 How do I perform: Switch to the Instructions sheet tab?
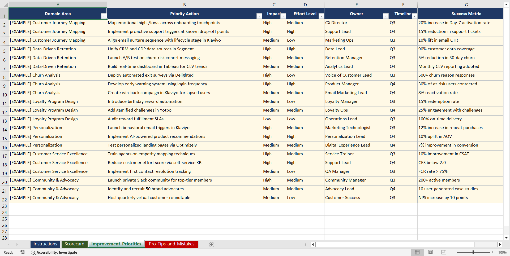[45, 244]
